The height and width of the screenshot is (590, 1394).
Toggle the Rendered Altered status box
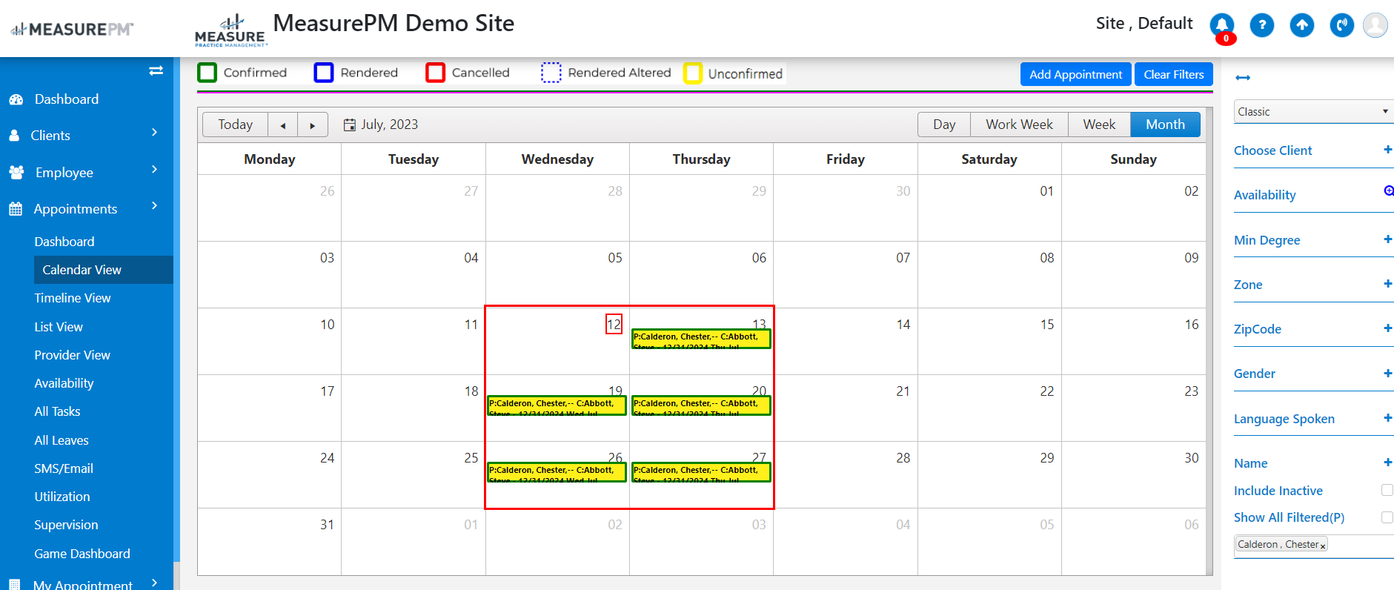(551, 73)
